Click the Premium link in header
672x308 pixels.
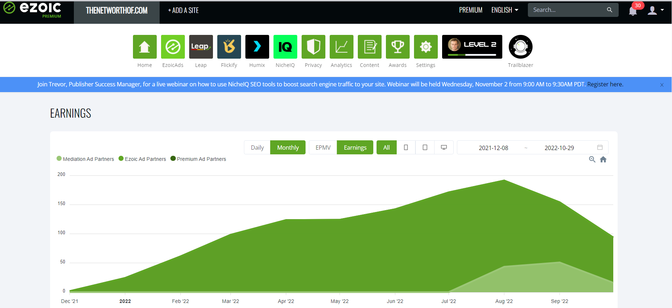[471, 10]
